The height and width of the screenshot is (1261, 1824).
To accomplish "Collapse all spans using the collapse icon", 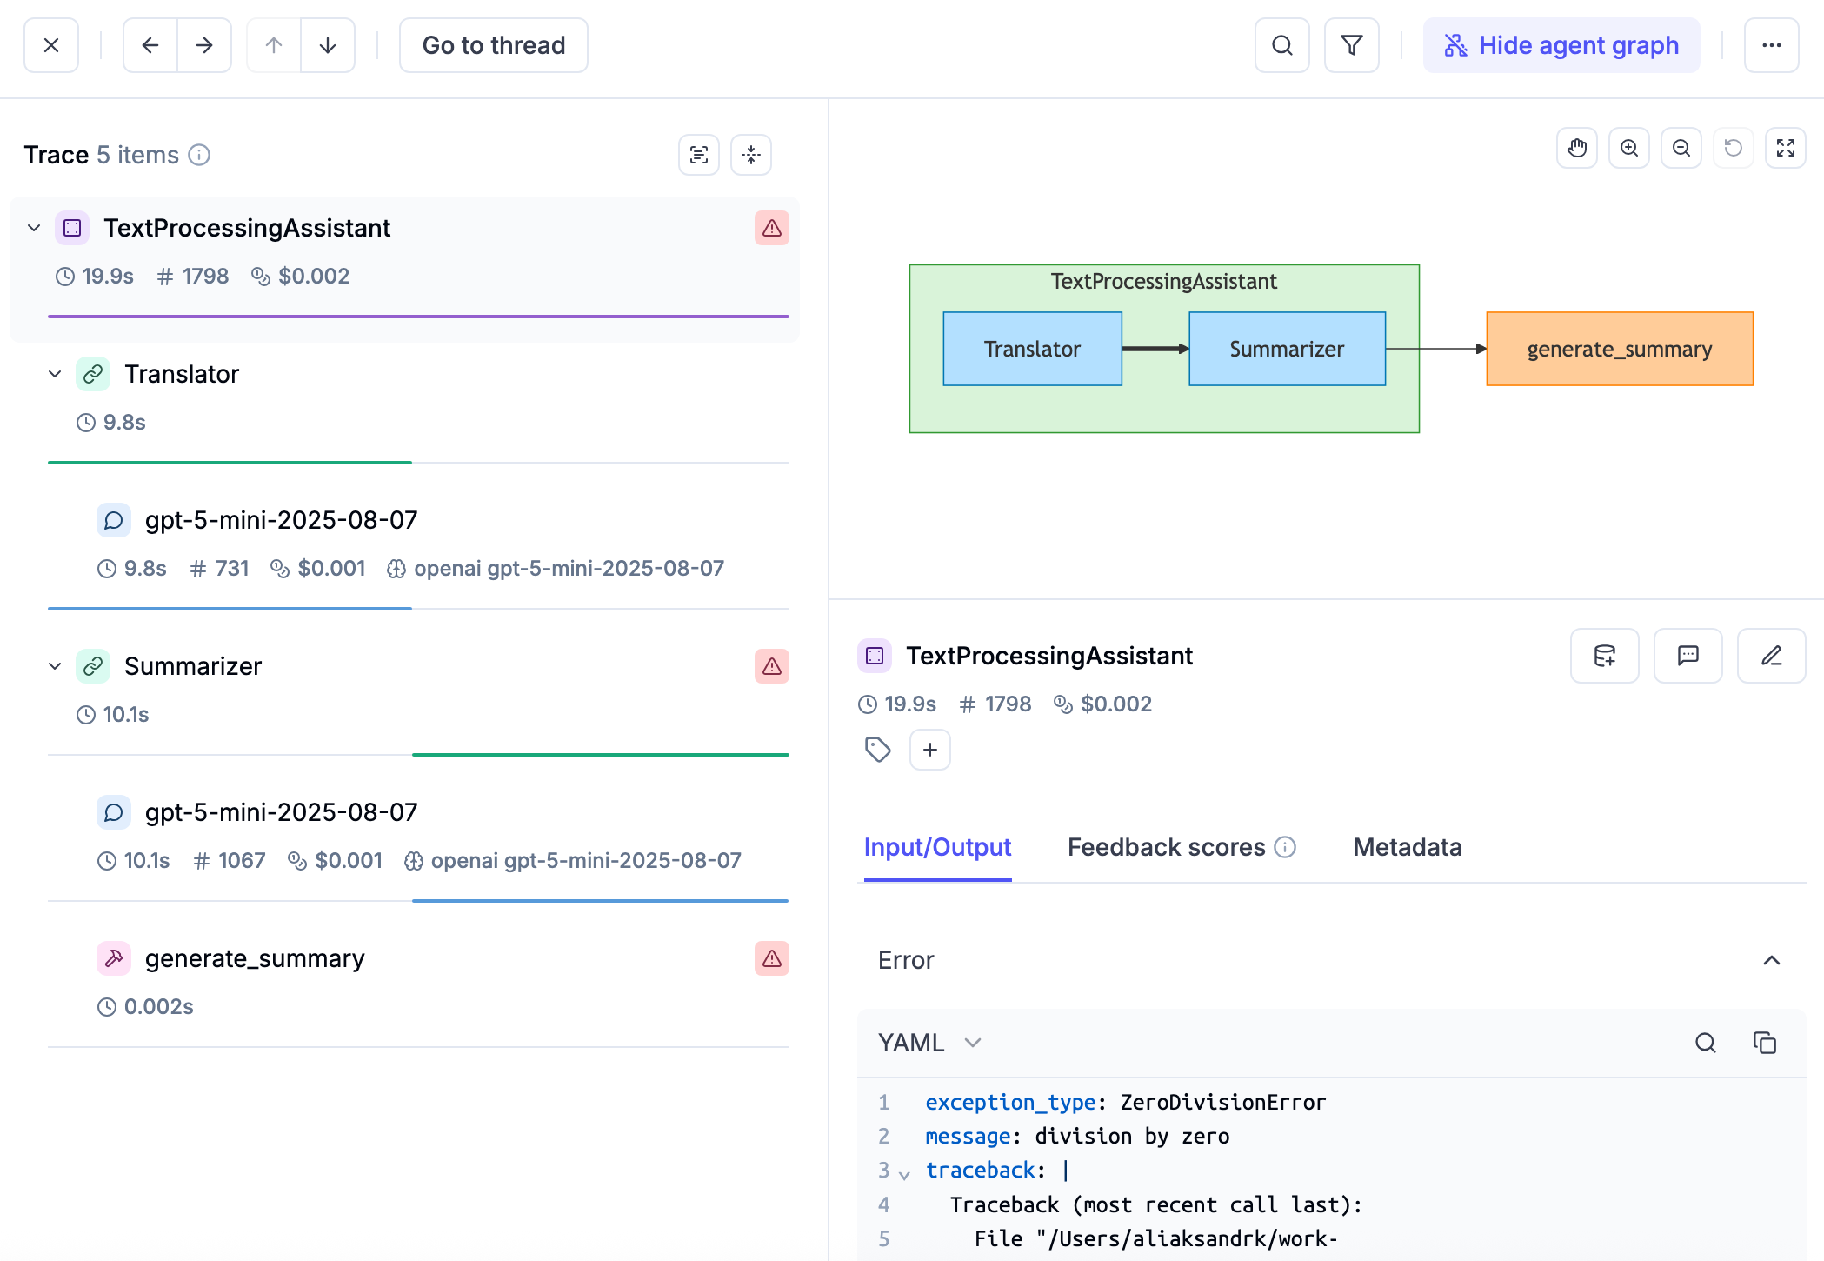I will pyautogui.click(x=750, y=154).
